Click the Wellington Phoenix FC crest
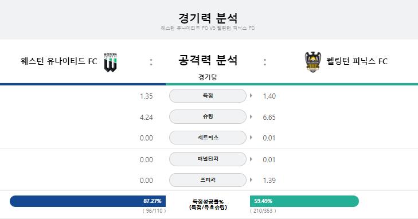Viewport: 418px width, 219px height. click(313, 62)
